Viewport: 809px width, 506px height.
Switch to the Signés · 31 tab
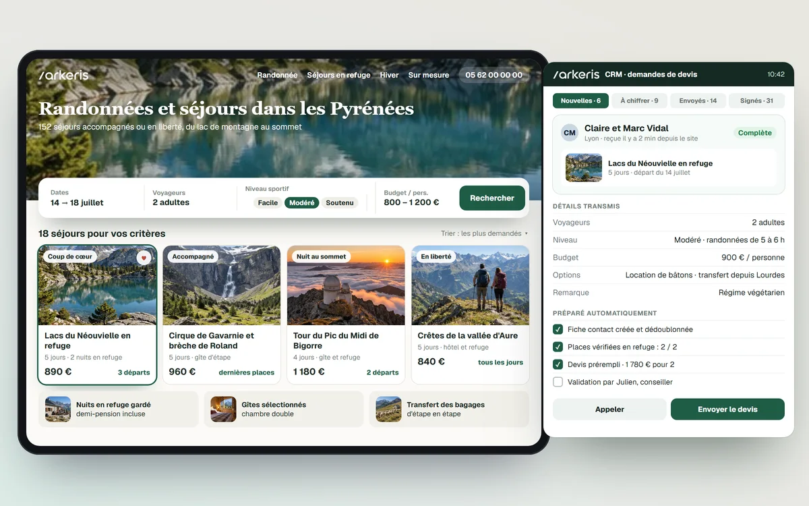point(756,101)
